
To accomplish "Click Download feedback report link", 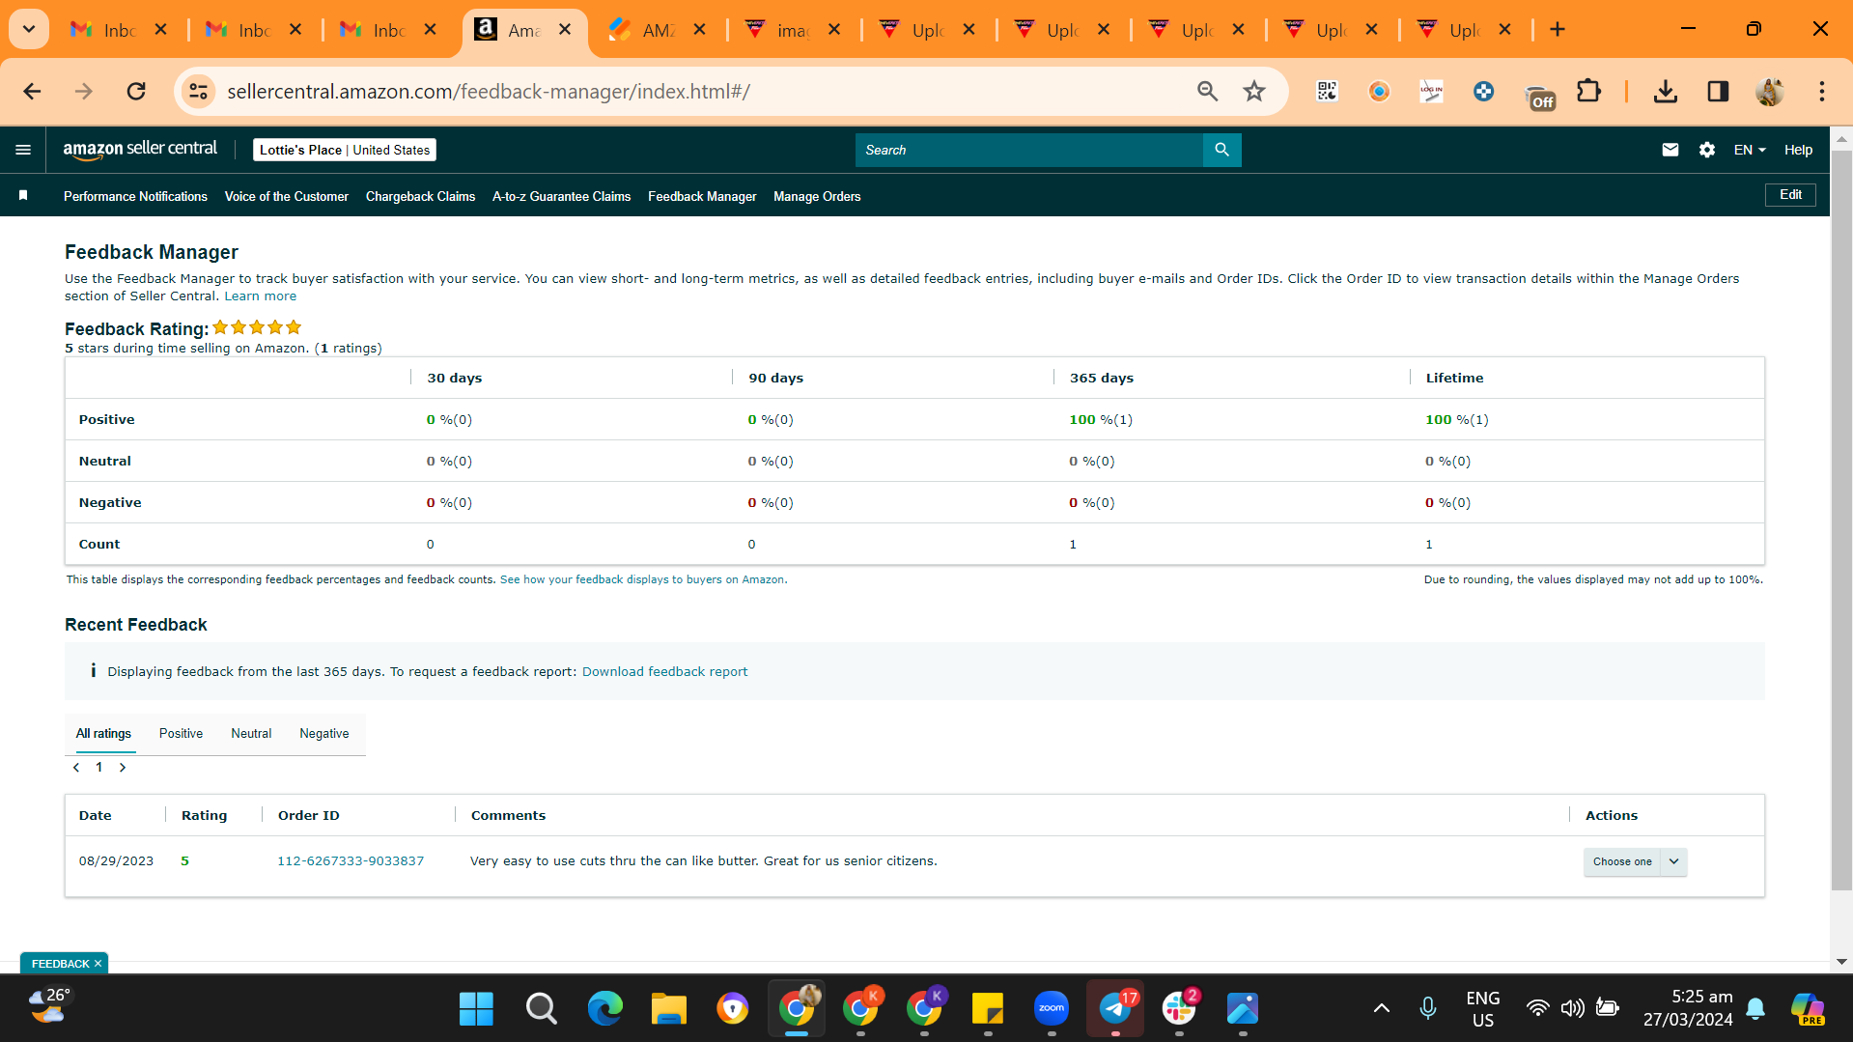I will tap(664, 672).
